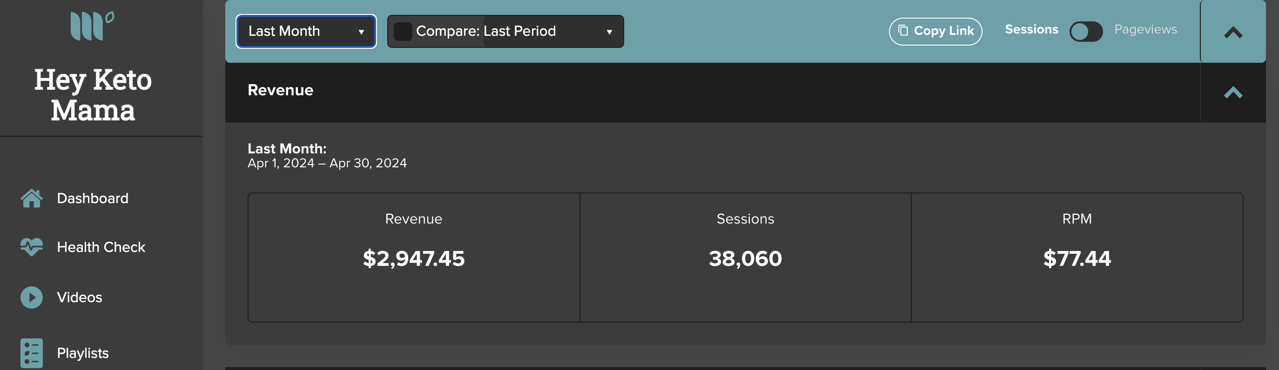Collapse the top filter bar chevron
This screenshot has height=370, width=1279.
[x=1233, y=33]
